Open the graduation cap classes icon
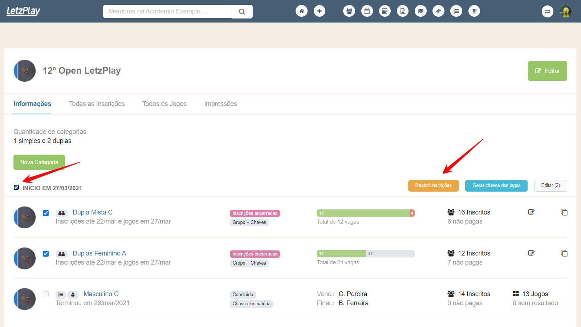The height and width of the screenshot is (327, 581). click(420, 11)
